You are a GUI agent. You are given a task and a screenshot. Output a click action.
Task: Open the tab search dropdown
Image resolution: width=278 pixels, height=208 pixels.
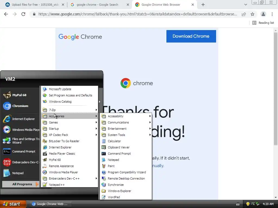coord(245,5)
